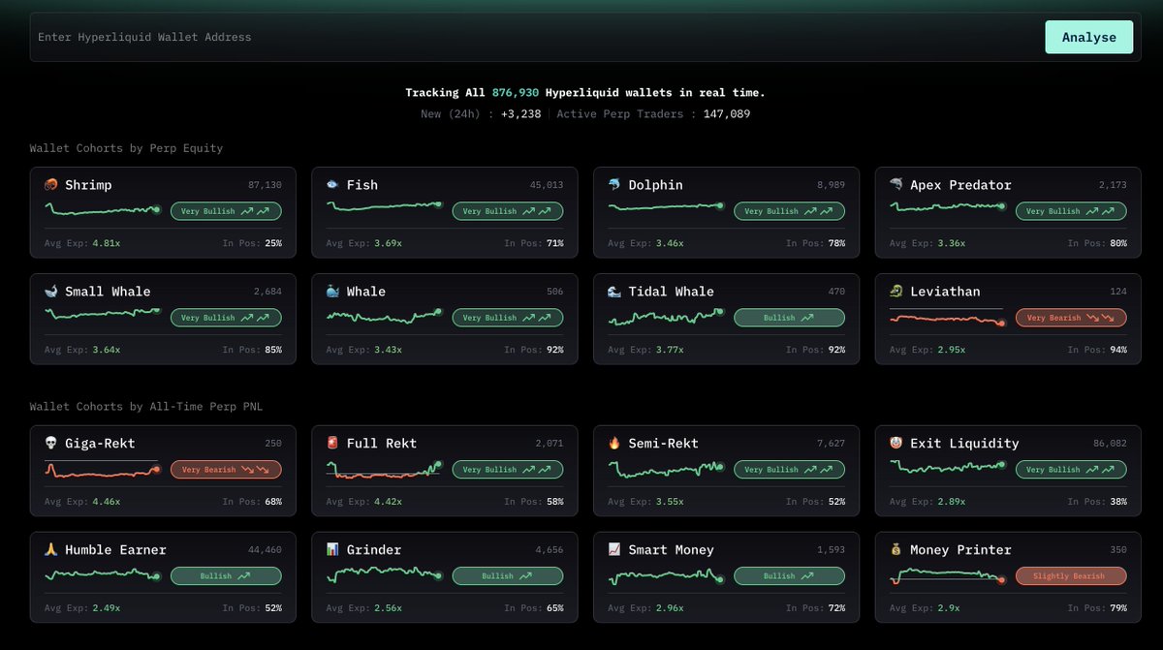Click Money Printer's Slightly Bearish badge
This screenshot has height=650, width=1163.
tap(1072, 576)
